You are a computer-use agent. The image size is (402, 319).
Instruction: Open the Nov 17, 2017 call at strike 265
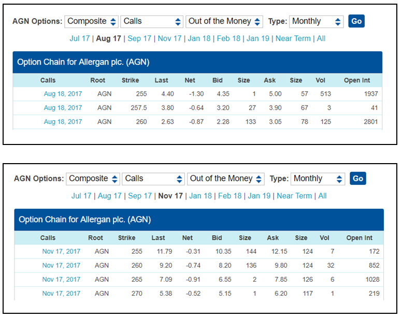[x=61, y=279]
